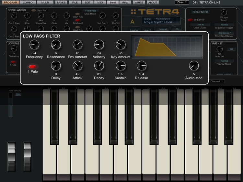Click the Osc 1 Glide knob
This screenshot has width=243, height=182.
pos(54,16)
